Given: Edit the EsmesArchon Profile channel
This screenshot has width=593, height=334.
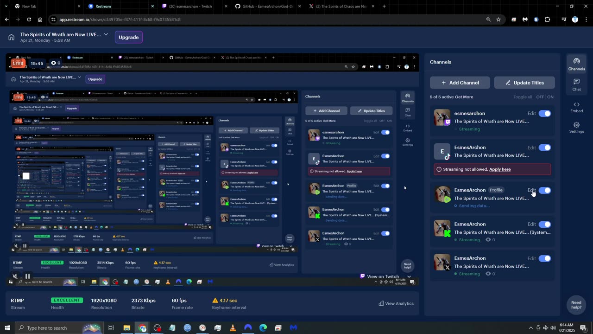Looking at the screenshot, I should pyautogui.click(x=531, y=190).
